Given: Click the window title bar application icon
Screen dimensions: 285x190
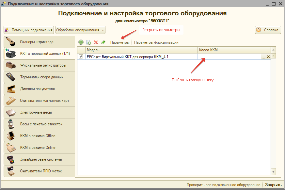Looking at the screenshot, I should point(4,4).
